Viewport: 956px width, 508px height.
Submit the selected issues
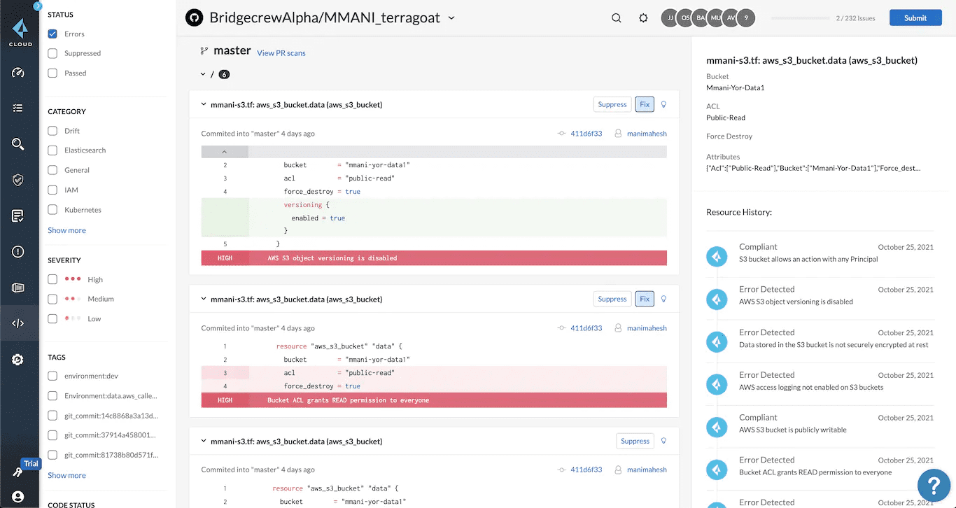(915, 18)
